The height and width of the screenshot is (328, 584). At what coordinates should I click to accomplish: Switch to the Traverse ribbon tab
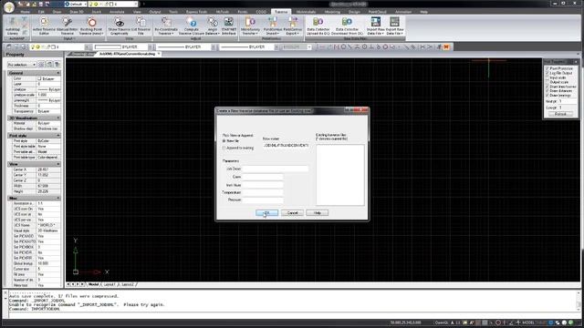281,12
